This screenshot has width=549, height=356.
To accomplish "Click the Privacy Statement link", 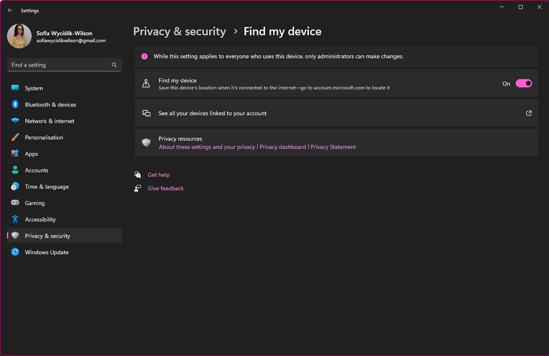I will pyautogui.click(x=333, y=146).
